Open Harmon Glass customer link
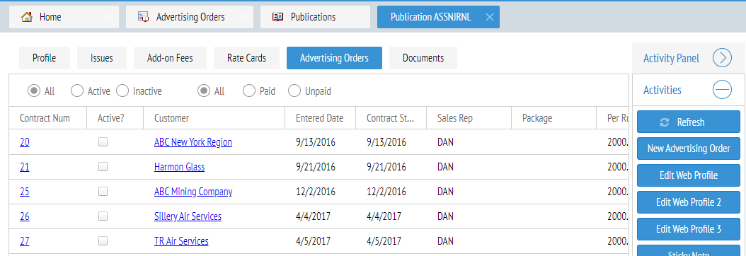Screen dimensions: 746x256 [x=179, y=167]
